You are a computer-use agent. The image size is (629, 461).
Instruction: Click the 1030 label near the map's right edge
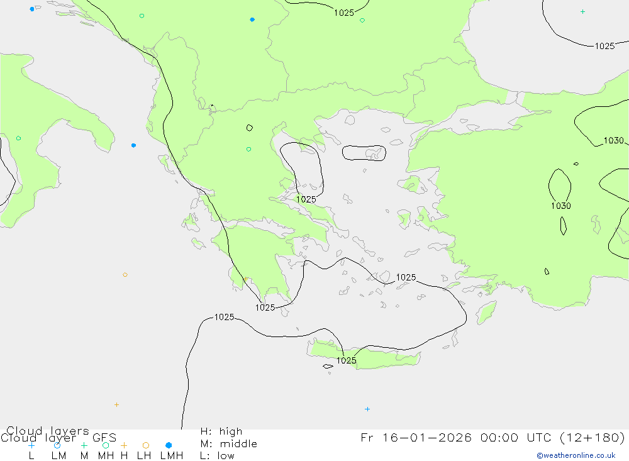(614, 140)
